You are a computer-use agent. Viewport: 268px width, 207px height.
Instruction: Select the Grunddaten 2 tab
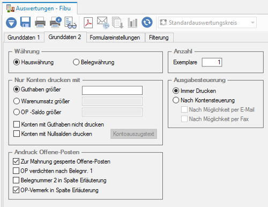(65, 37)
